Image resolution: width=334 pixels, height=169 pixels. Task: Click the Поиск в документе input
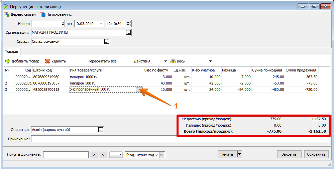[x=66, y=155]
